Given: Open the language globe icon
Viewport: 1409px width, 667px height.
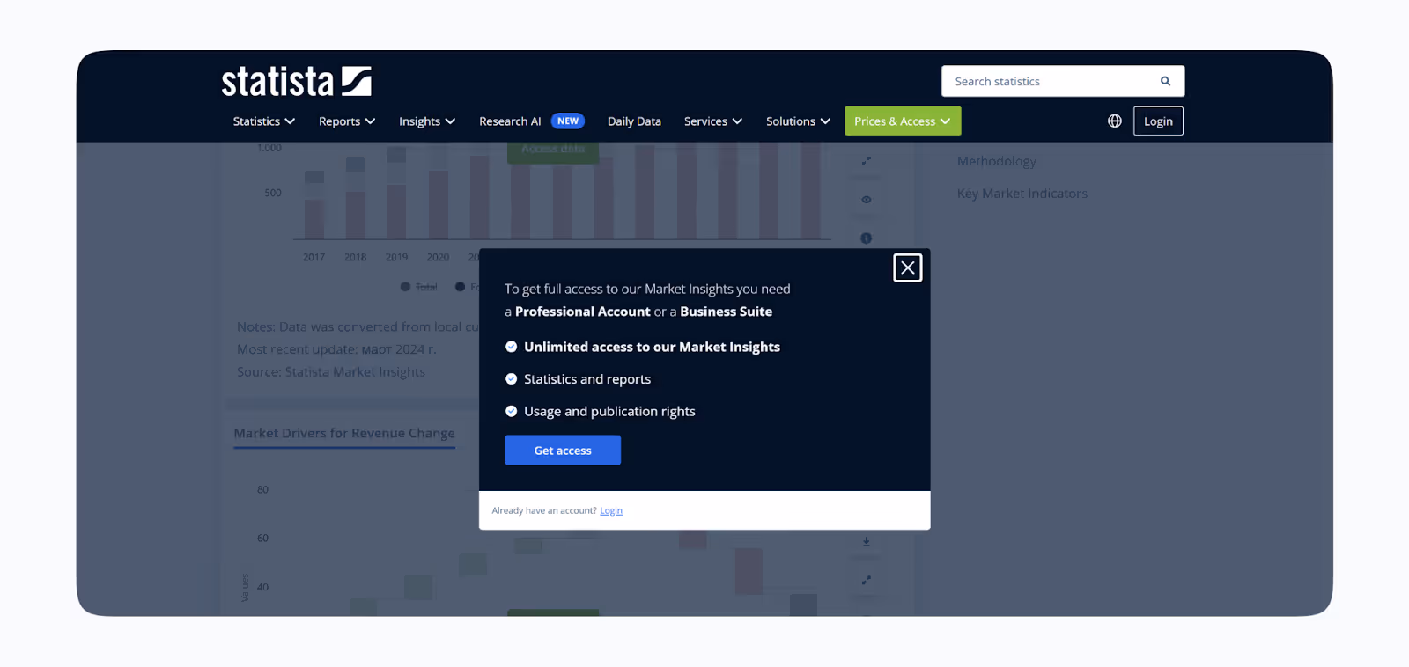Looking at the screenshot, I should (x=1115, y=121).
